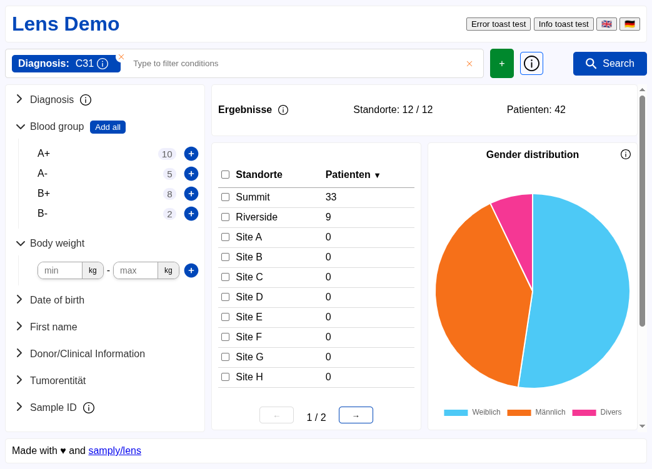This screenshot has width=652, height=469.
Task: Go to next page of sites table
Action: click(x=356, y=415)
